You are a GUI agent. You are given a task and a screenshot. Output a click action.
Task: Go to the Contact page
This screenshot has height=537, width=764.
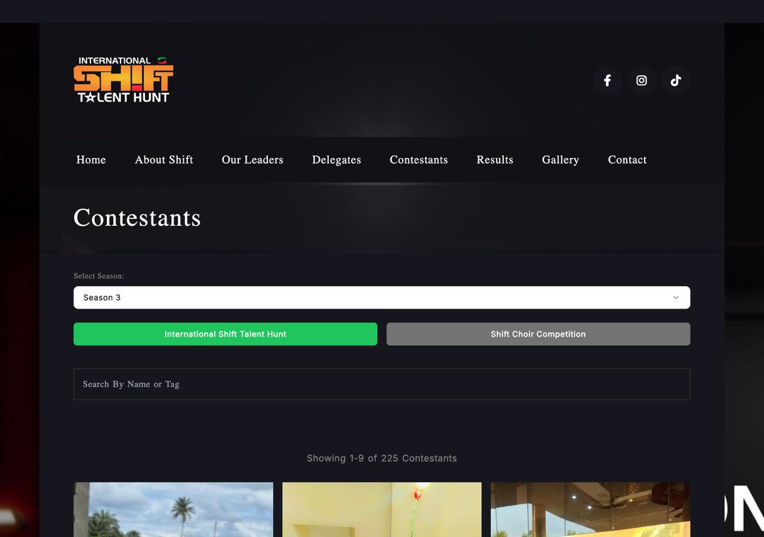pos(627,160)
